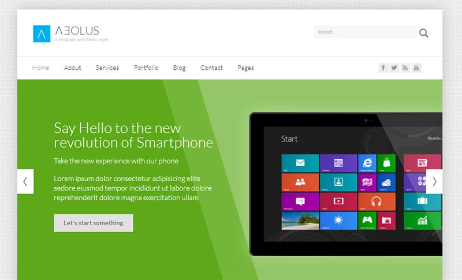Click the green Finance chart tile
Viewport: 462px width, 280px height.
[x=423, y=221]
